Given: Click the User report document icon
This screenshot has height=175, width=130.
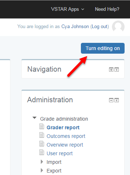Looking at the screenshot, I should pos(42,152).
